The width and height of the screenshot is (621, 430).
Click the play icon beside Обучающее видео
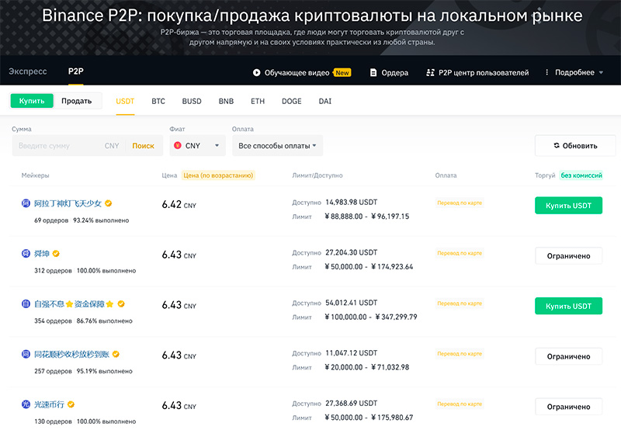(x=257, y=72)
